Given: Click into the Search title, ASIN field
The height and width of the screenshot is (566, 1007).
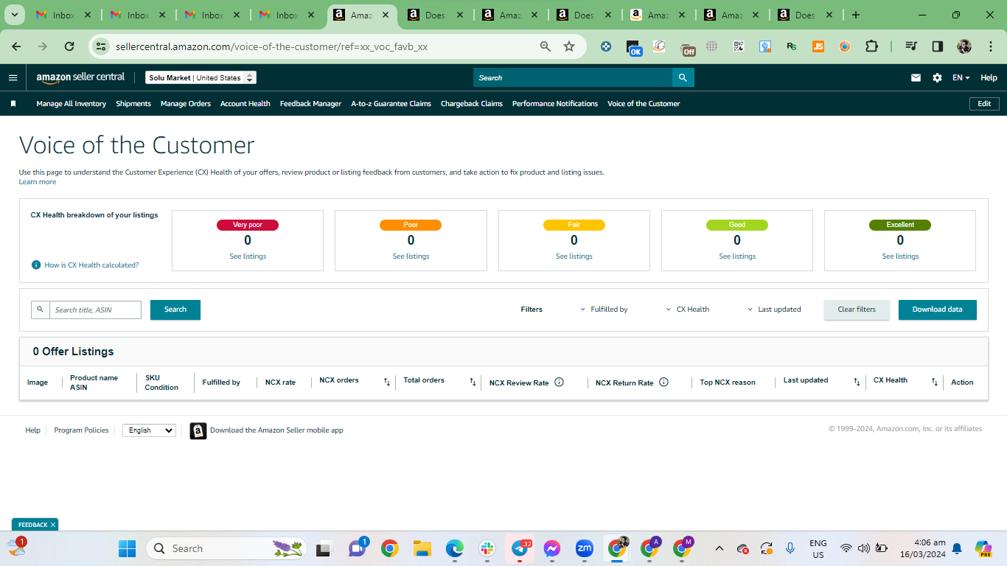Looking at the screenshot, I should pyautogui.click(x=95, y=310).
